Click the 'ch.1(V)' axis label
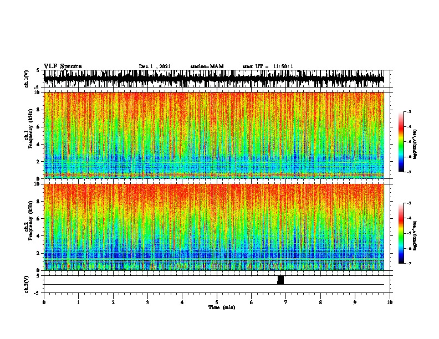 (27, 79)
